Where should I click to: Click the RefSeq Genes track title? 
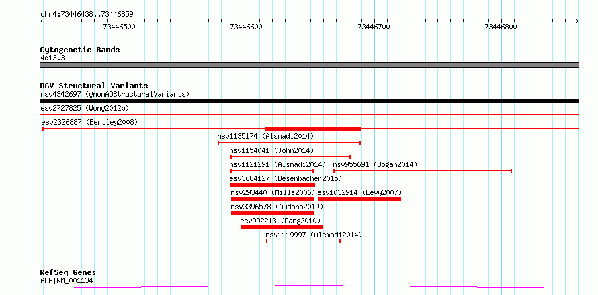pyautogui.click(x=68, y=272)
